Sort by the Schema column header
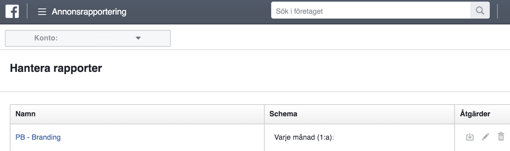 click(283, 114)
